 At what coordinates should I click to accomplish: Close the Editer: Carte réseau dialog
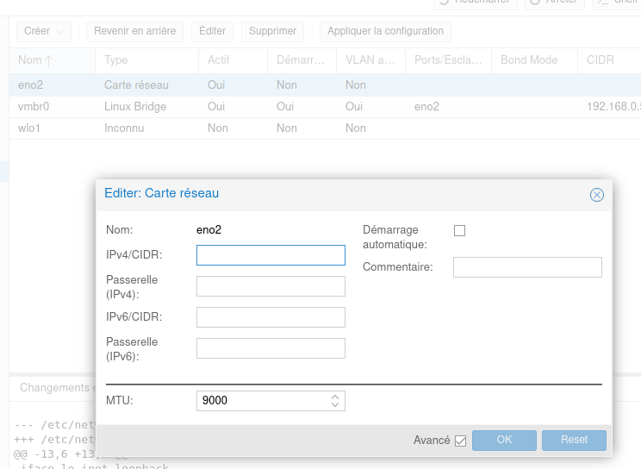(596, 195)
